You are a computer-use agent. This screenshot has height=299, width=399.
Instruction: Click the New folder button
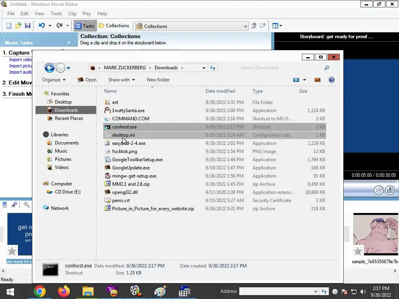pos(158,80)
